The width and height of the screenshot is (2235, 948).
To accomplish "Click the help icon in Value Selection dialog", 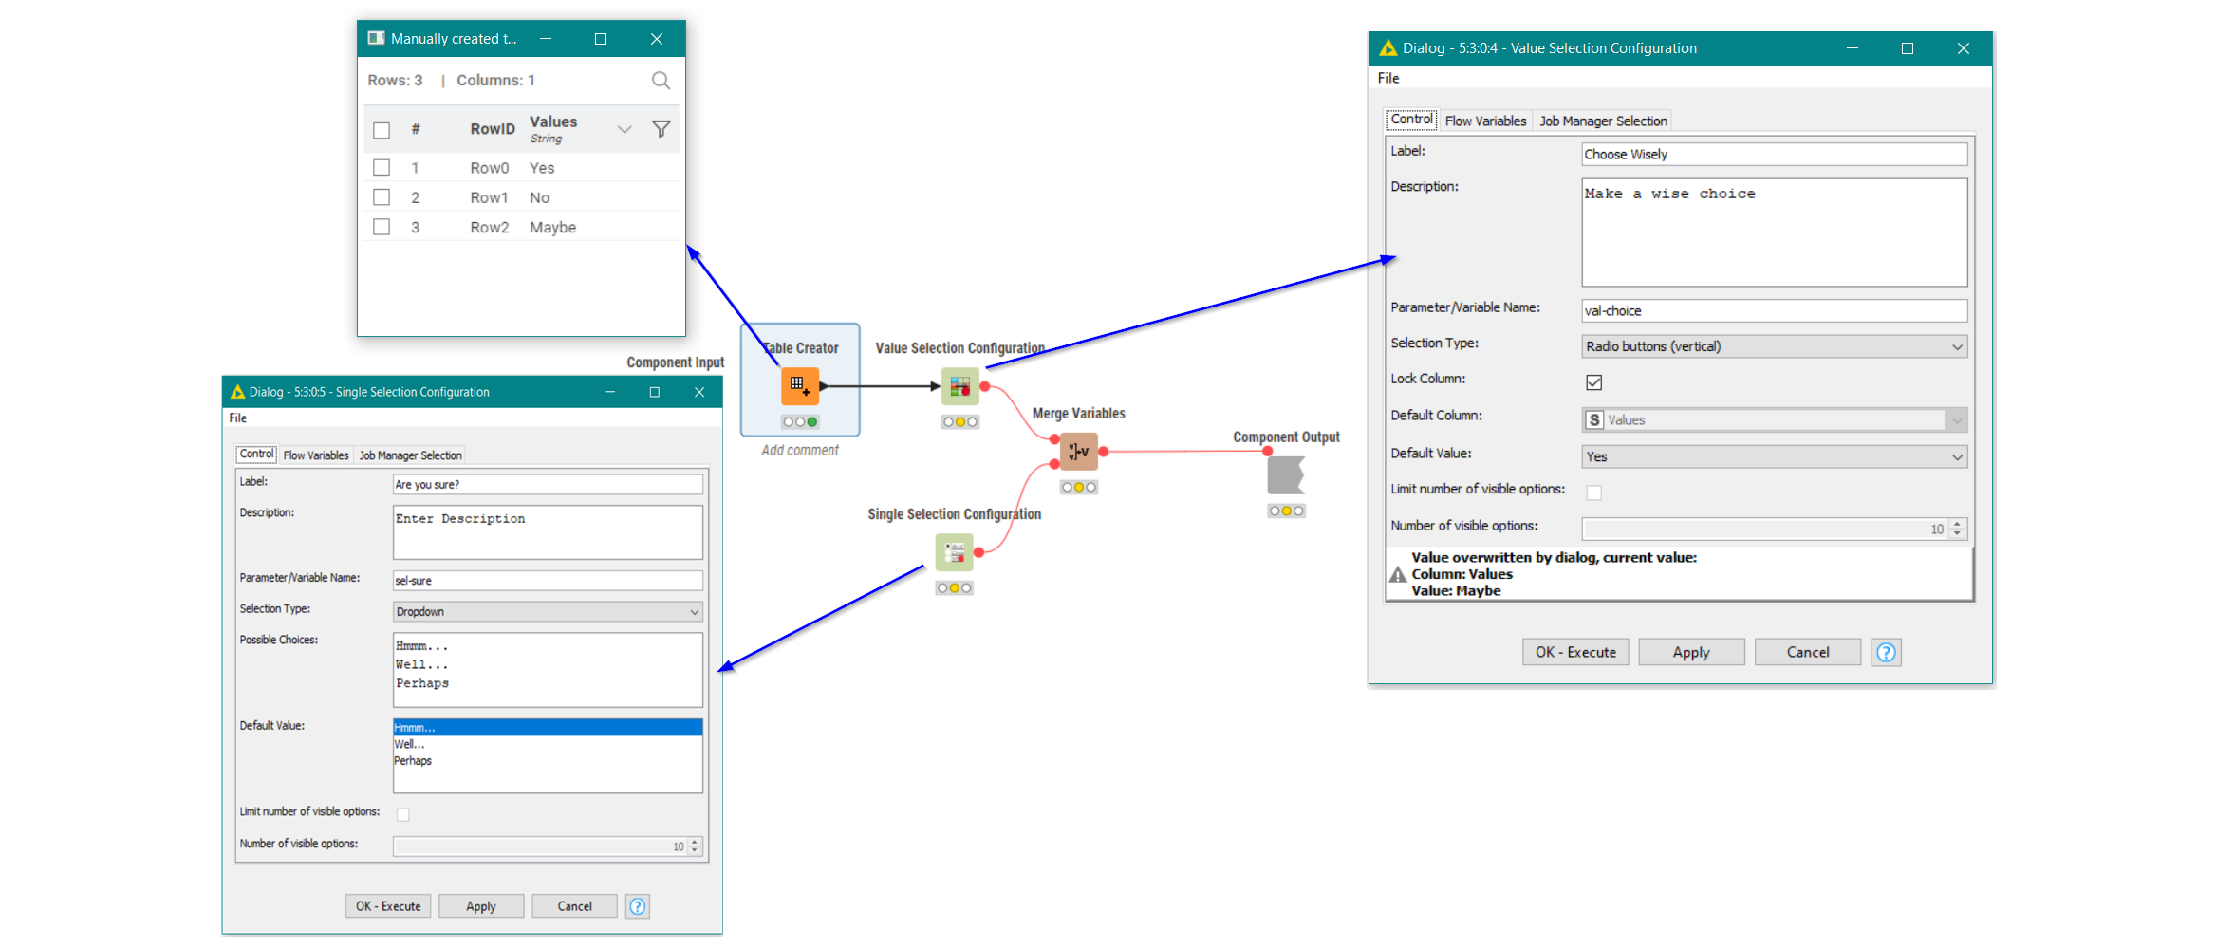I will (1885, 652).
